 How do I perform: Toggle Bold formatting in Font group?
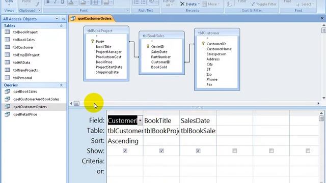point(48,2)
